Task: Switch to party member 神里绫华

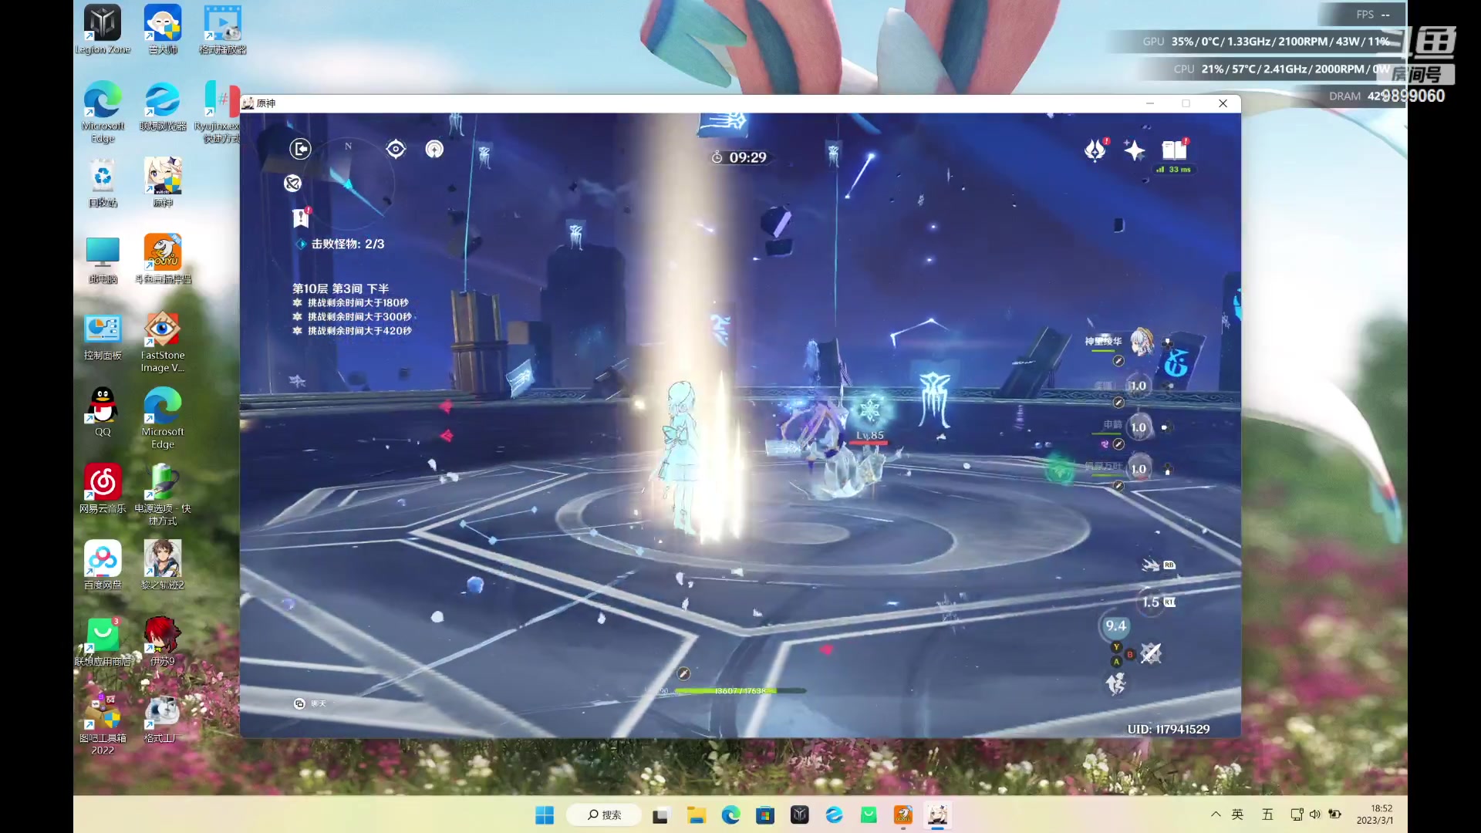Action: pos(1142,341)
